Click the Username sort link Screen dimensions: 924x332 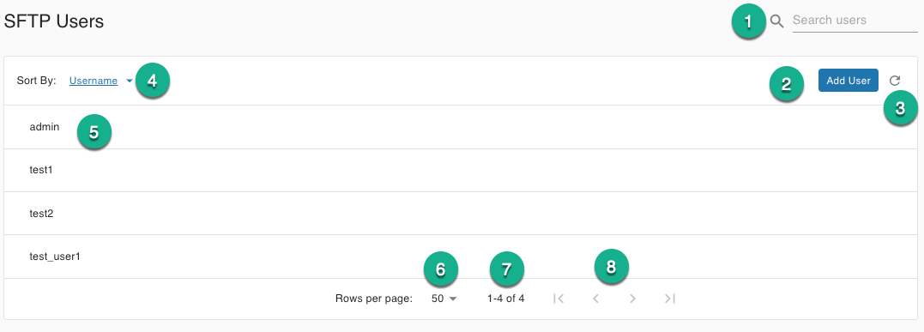tap(94, 81)
